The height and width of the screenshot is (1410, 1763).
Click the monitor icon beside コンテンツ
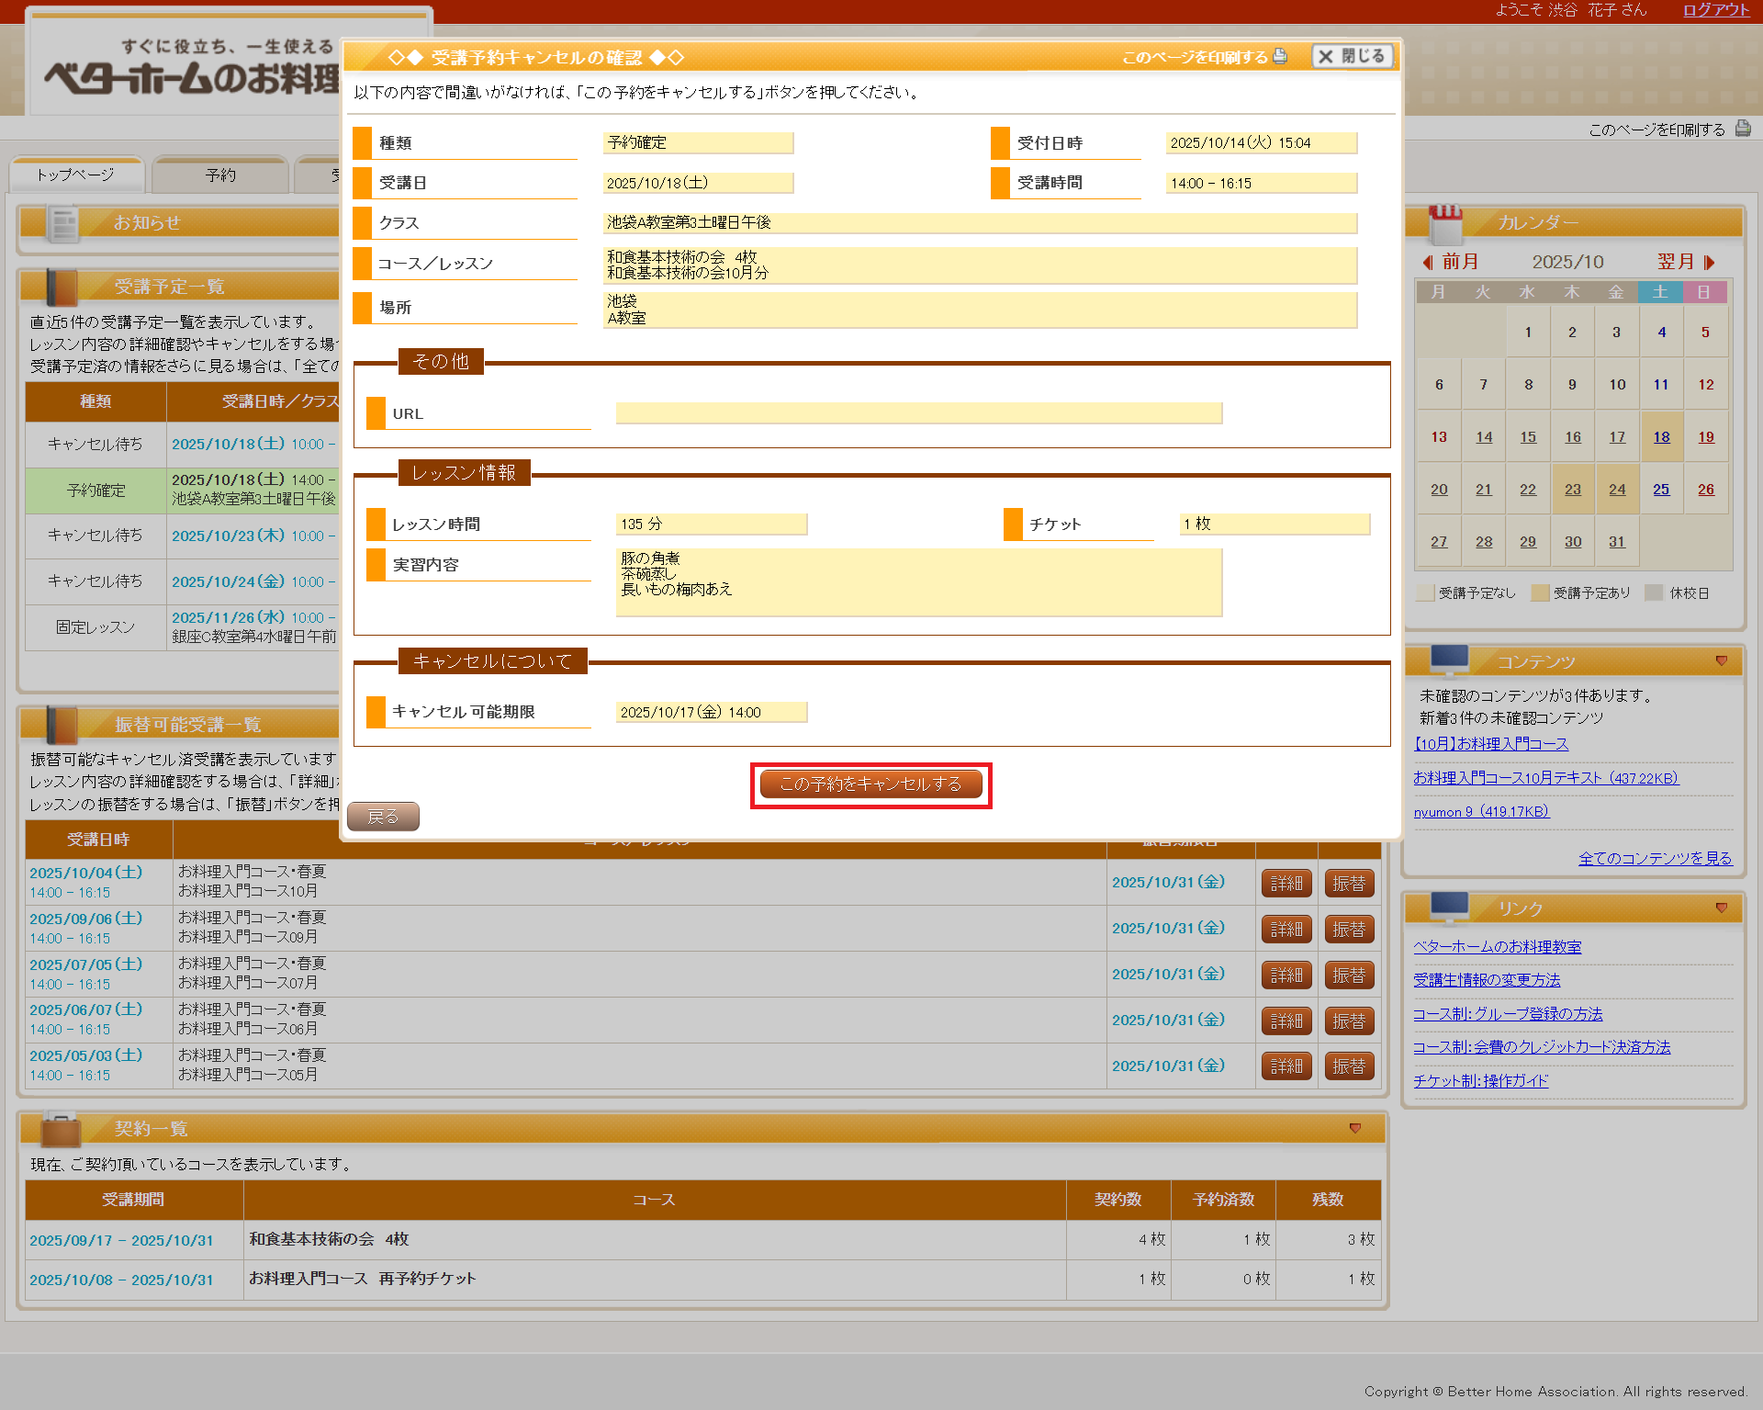(1449, 660)
